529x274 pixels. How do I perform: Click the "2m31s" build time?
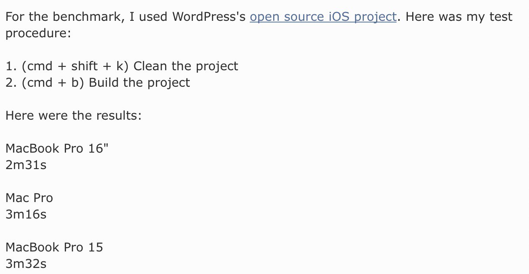pos(26,165)
